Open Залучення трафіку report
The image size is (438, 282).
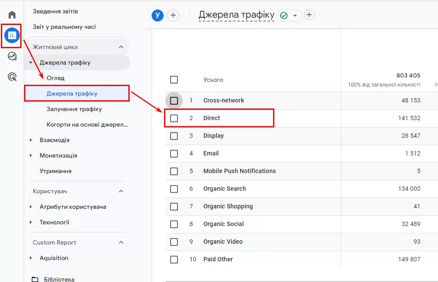point(74,109)
